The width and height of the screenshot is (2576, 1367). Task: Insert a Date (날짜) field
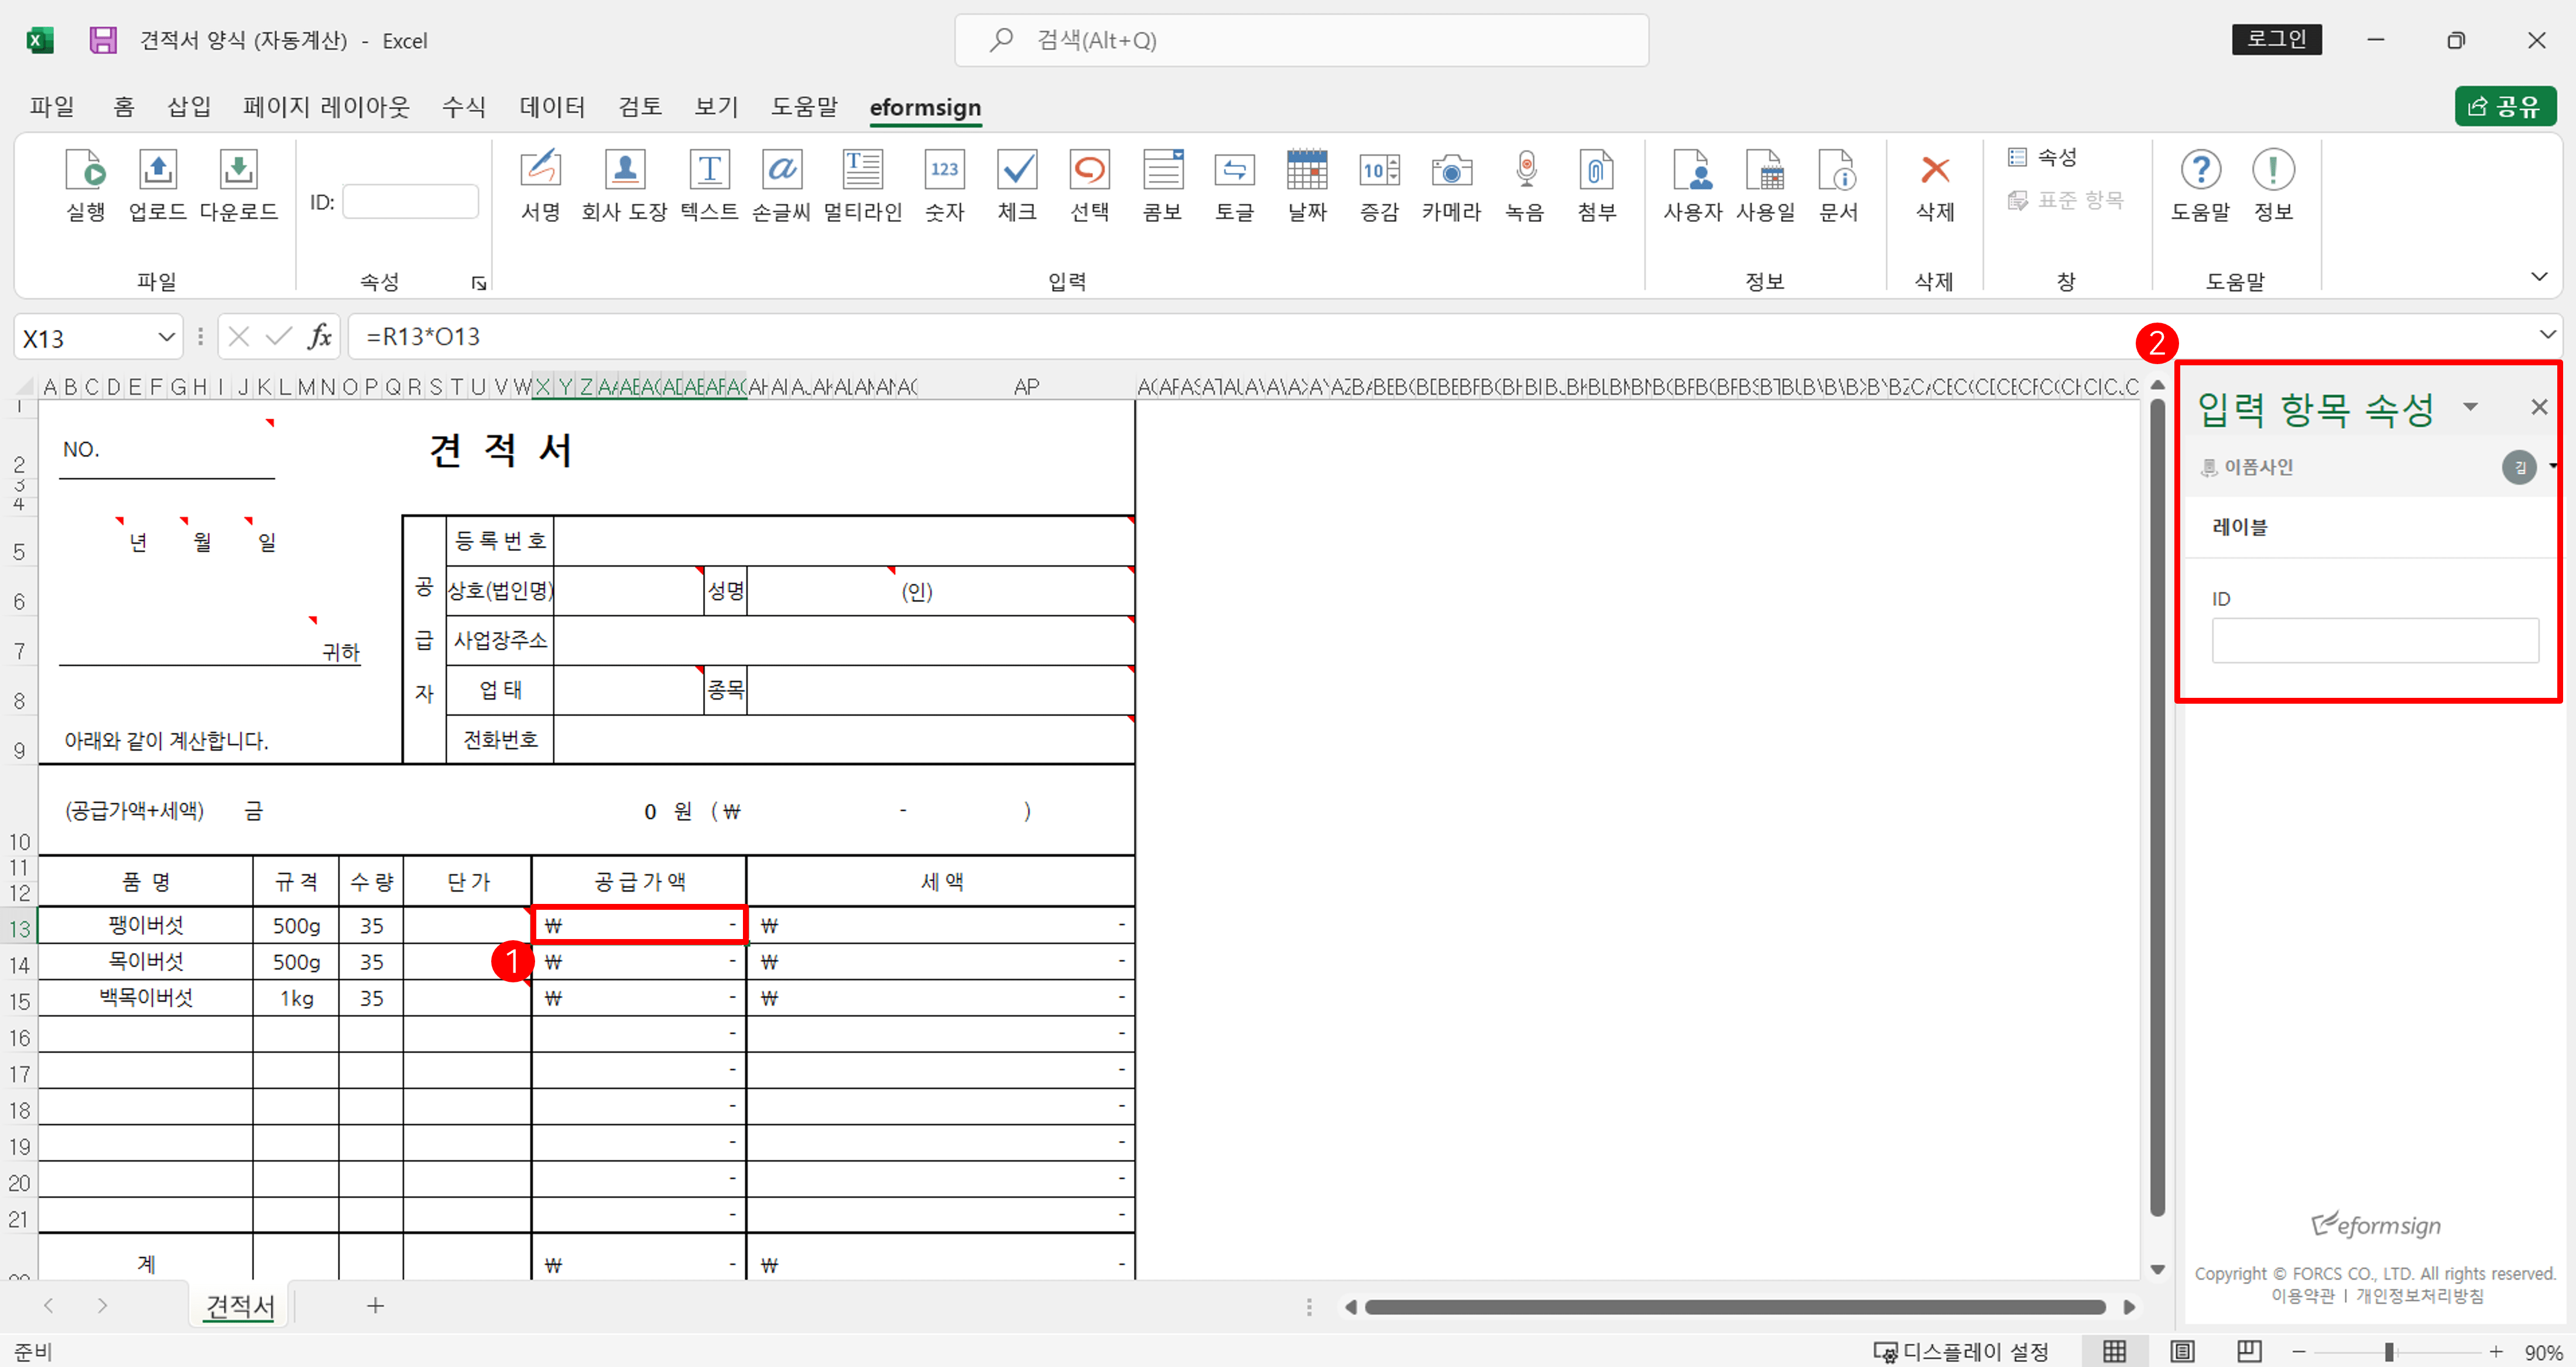tap(1307, 185)
